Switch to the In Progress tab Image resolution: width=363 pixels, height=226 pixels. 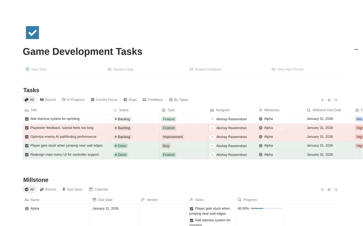pos(73,100)
